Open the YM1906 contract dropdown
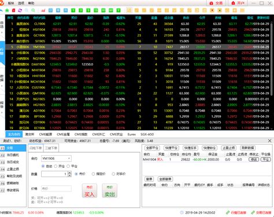The height and width of the screenshot is (217, 274). 56,159
